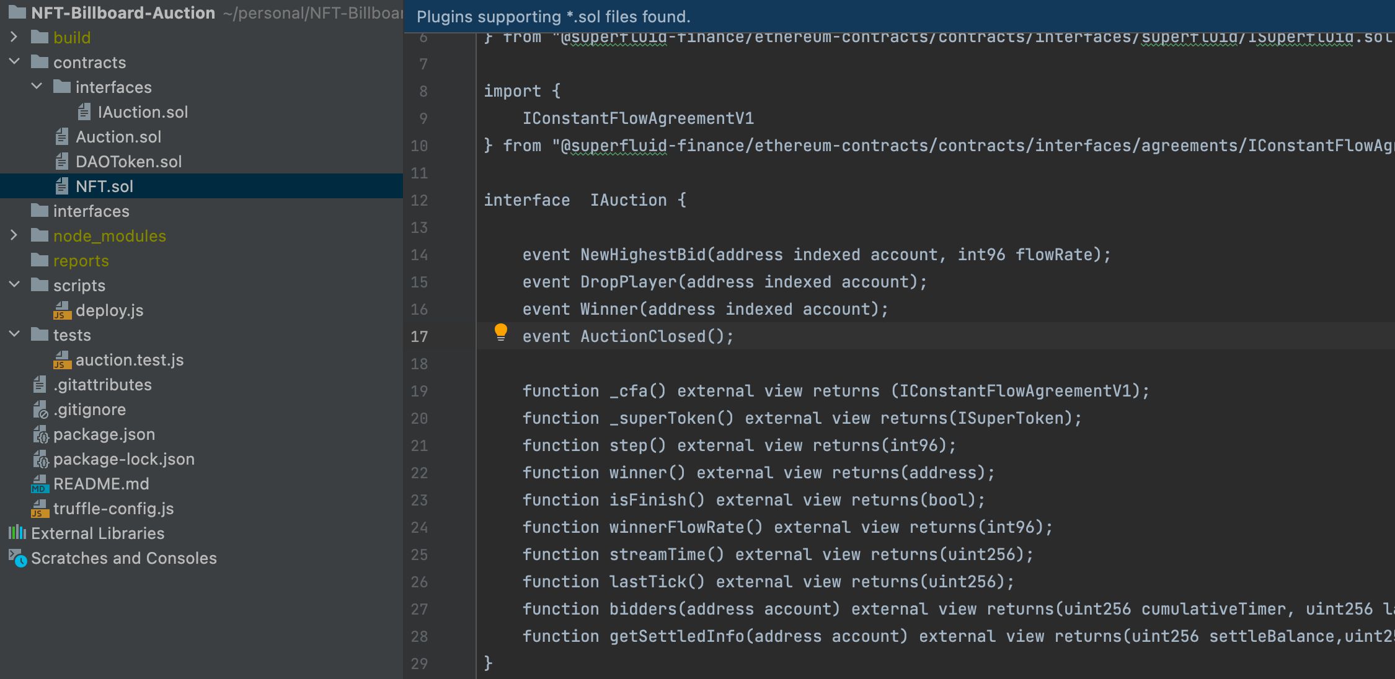Click the External Libraries icon

click(17, 533)
